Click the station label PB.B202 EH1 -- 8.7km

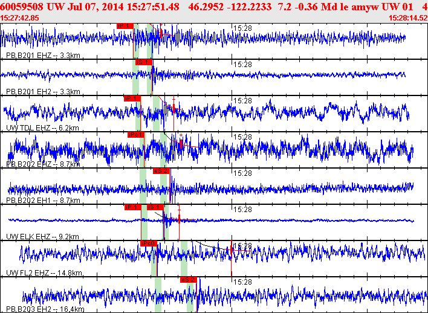pyautogui.click(x=43, y=200)
